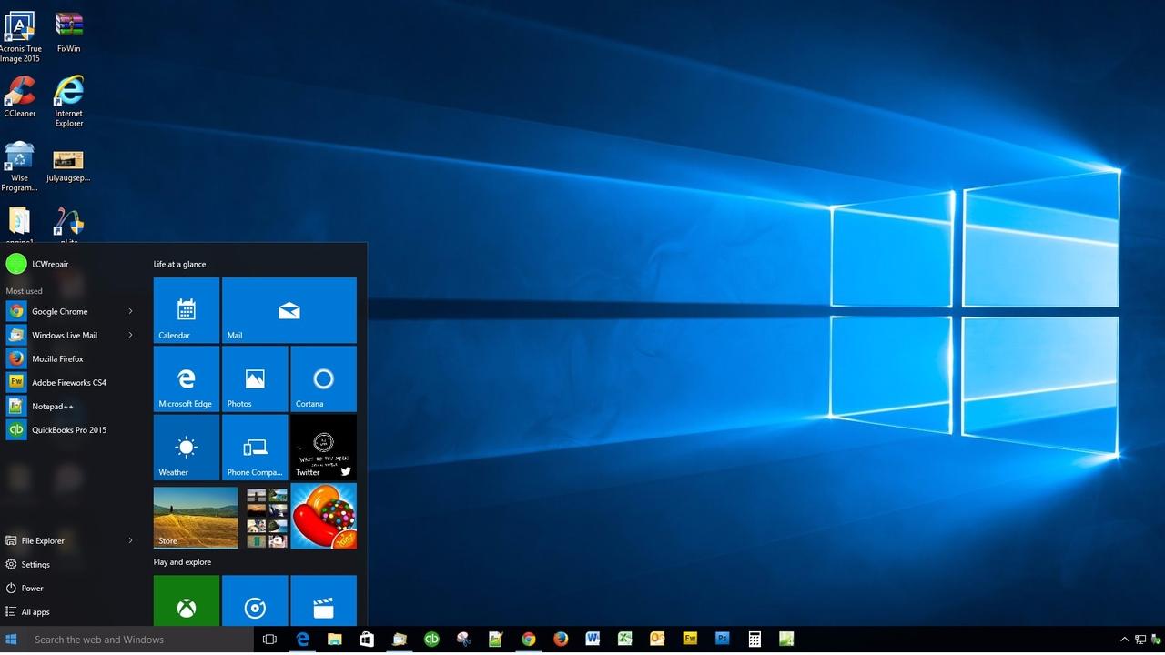The width and height of the screenshot is (1165, 655).
Task: Open Notepad++ from the taskbar
Action: (496, 640)
